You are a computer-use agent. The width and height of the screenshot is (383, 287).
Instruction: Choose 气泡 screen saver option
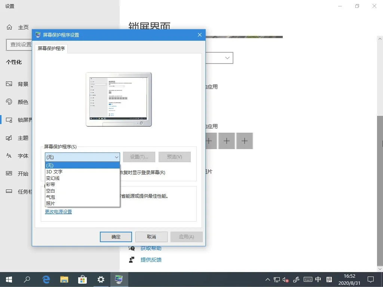coord(50,197)
